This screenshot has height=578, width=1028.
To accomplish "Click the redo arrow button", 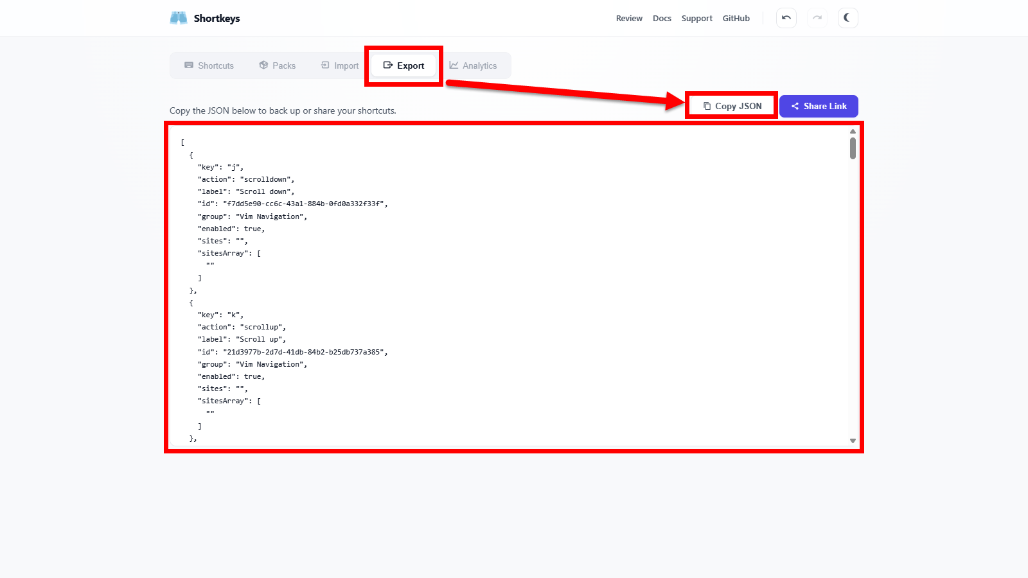I will [x=817, y=18].
